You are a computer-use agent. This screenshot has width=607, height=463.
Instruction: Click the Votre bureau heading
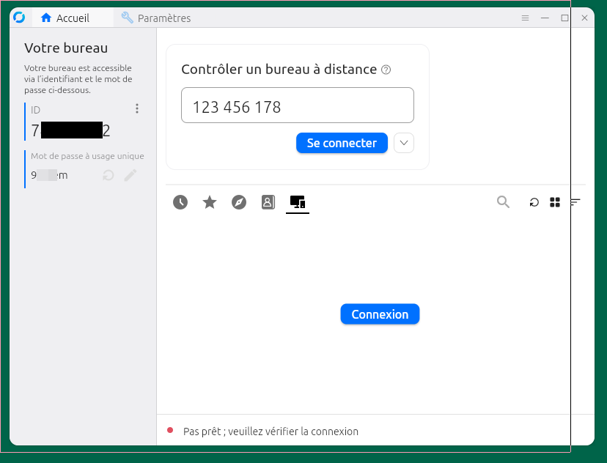[66, 48]
